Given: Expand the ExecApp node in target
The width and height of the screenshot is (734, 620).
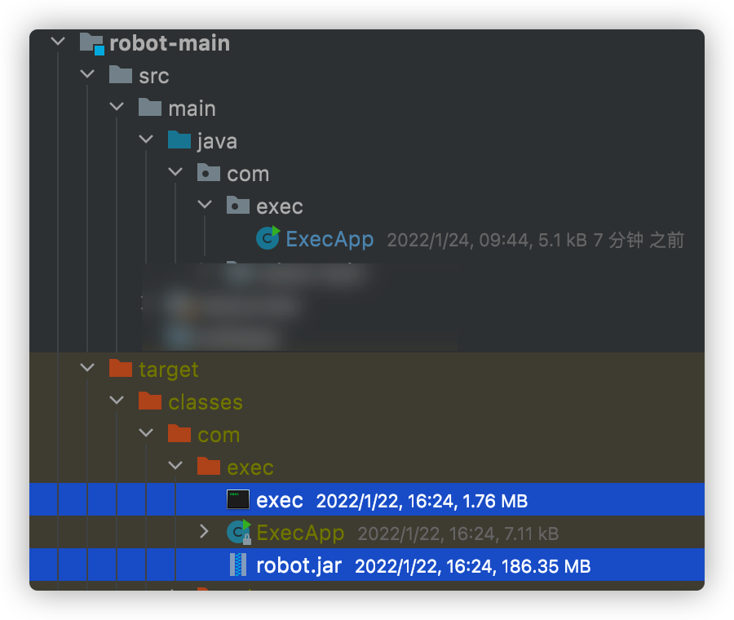Looking at the screenshot, I should pos(205,532).
